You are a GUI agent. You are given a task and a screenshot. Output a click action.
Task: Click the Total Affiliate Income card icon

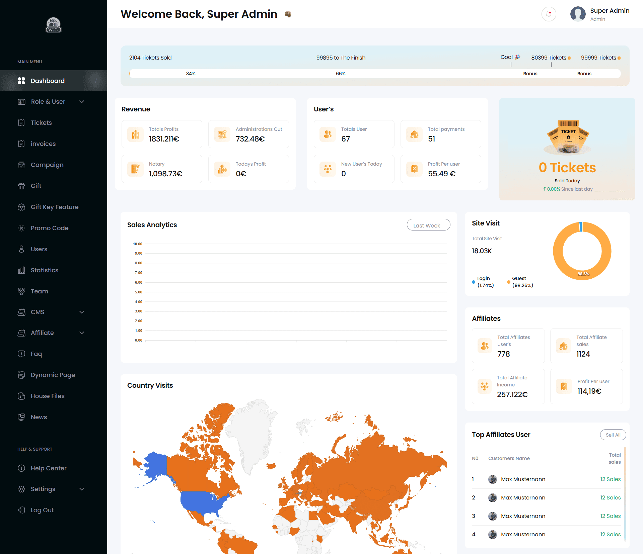point(484,386)
